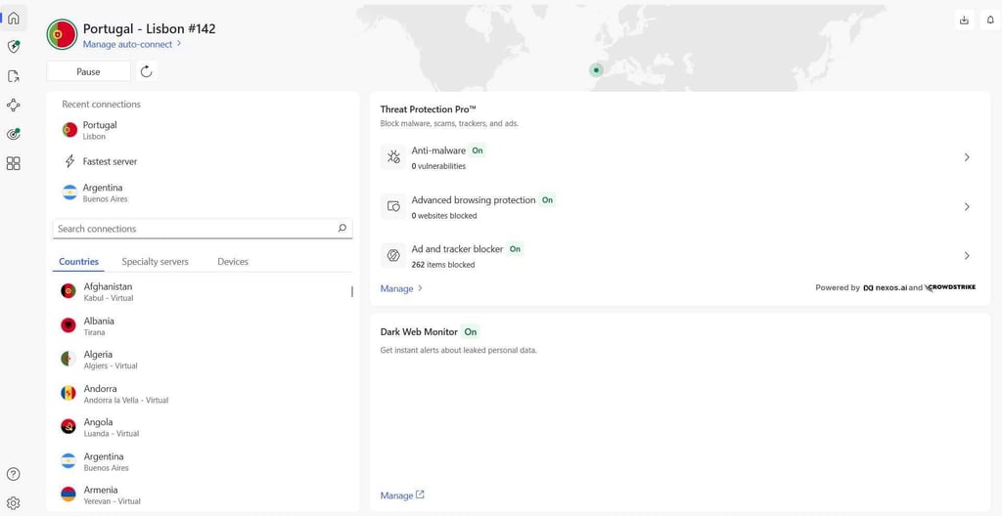Select recent Argentina Buenos Aires connection
Image resolution: width=1002 pixels, height=516 pixels.
pos(203,193)
